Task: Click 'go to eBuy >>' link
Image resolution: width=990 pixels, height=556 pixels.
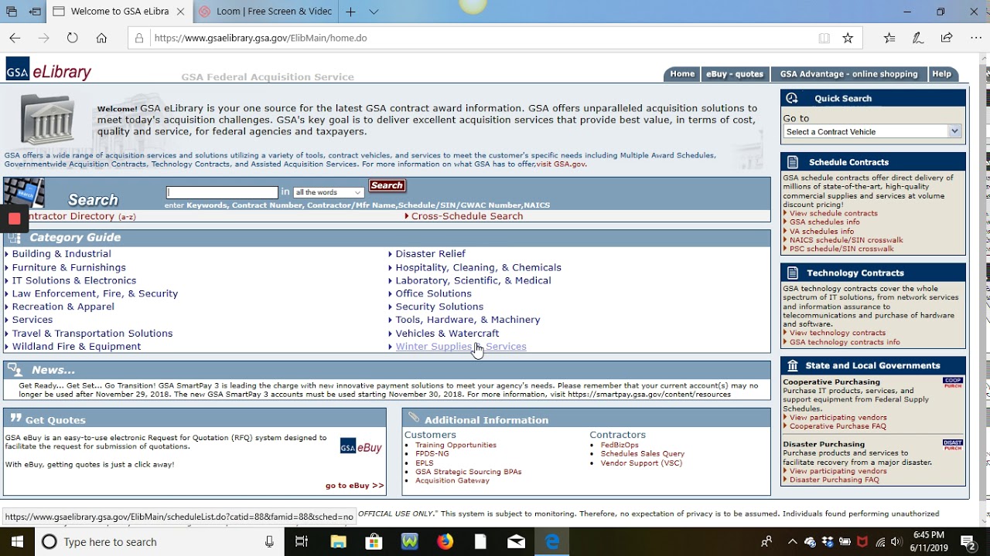Action: [354, 486]
